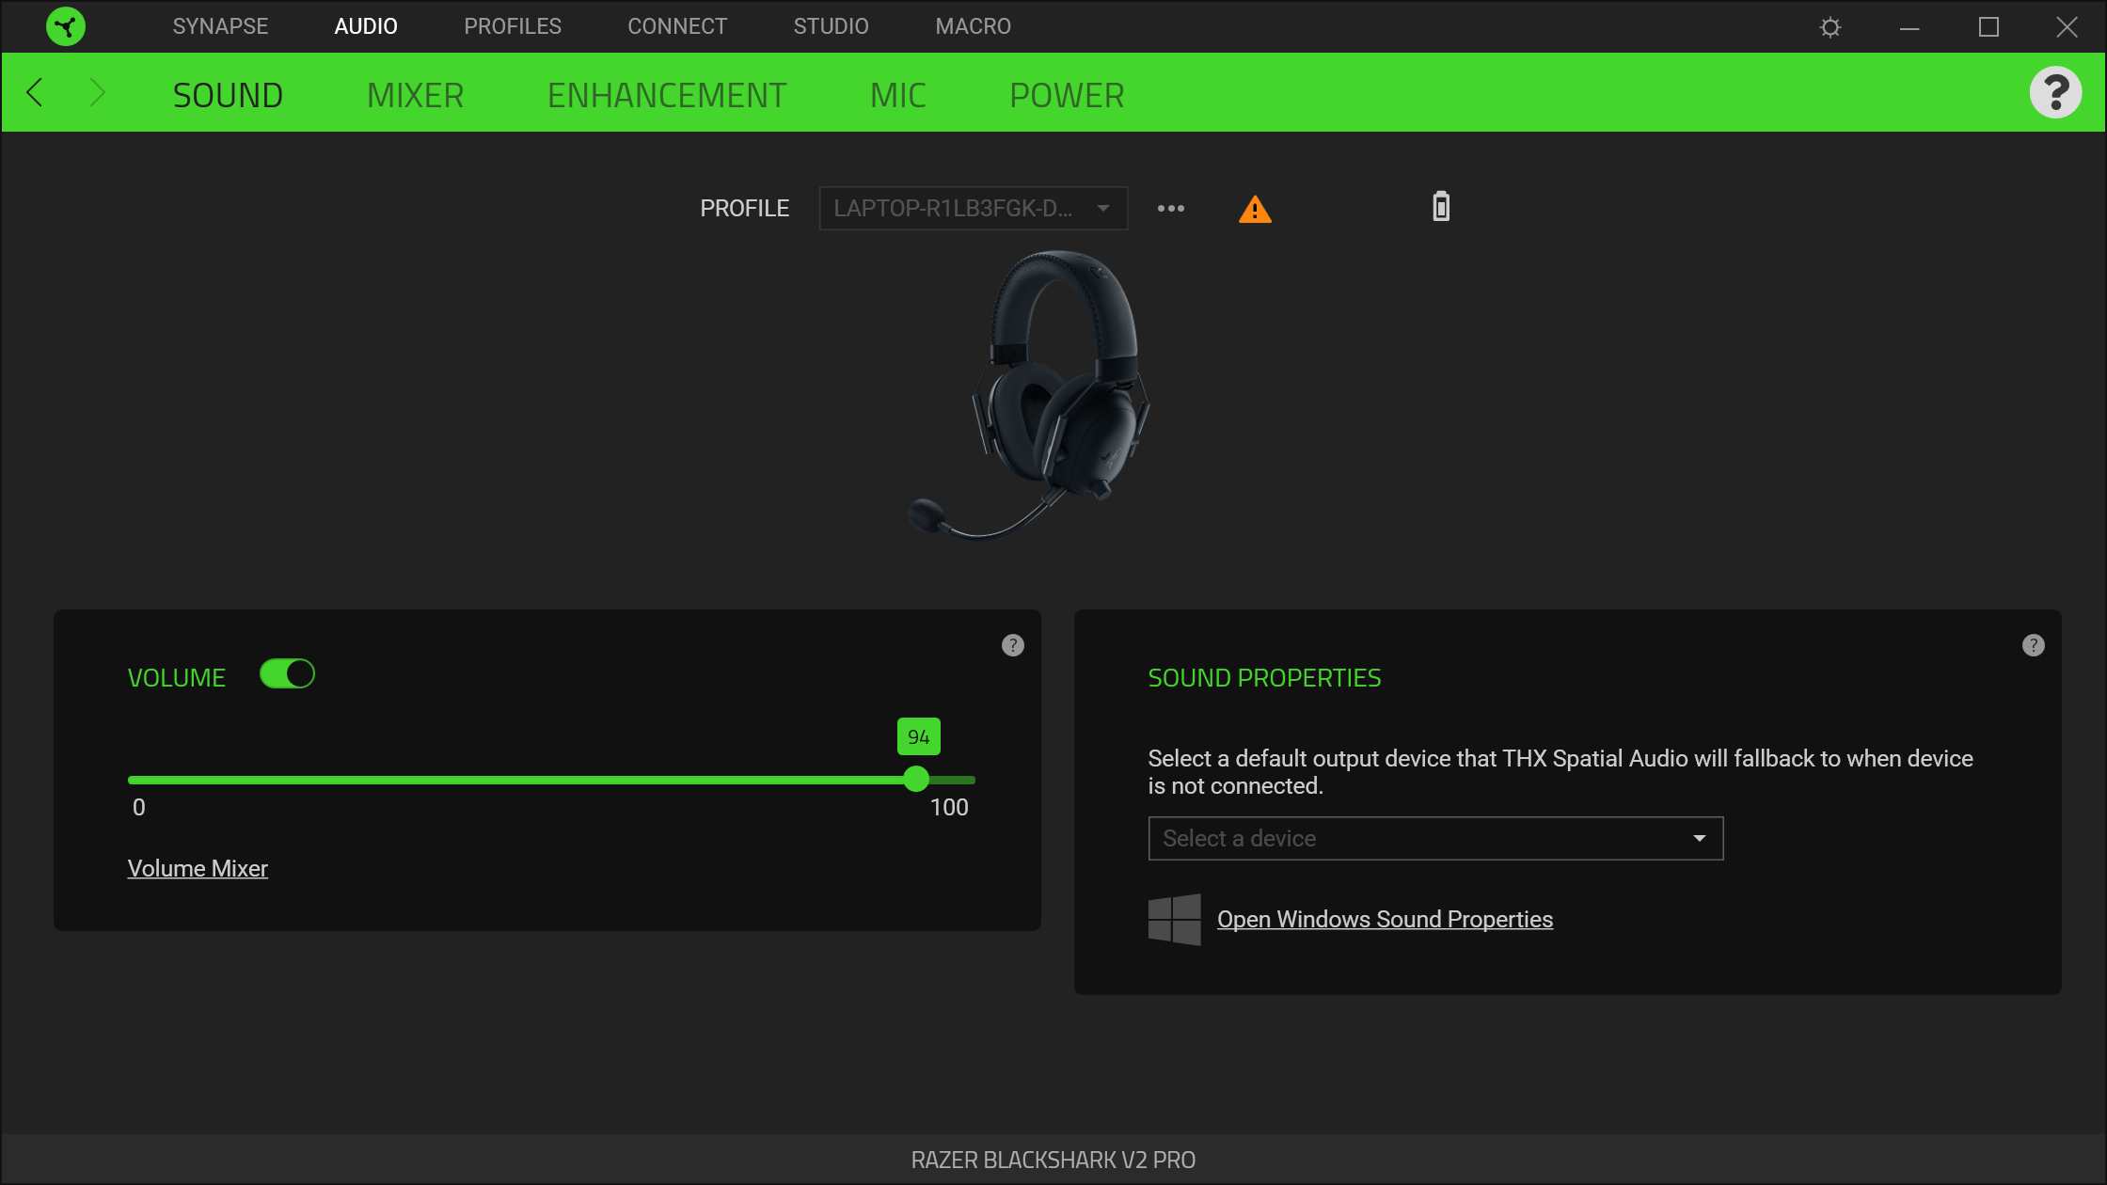2107x1185 pixels.
Task: Switch to the ENHANCEMENT tab
Action: click(666, 92)
